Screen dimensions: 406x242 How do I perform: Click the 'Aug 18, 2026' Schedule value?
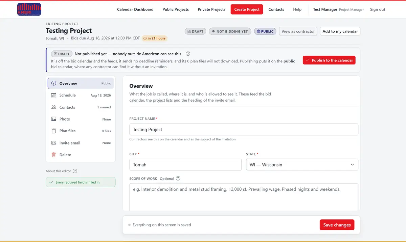coord(101,96)
